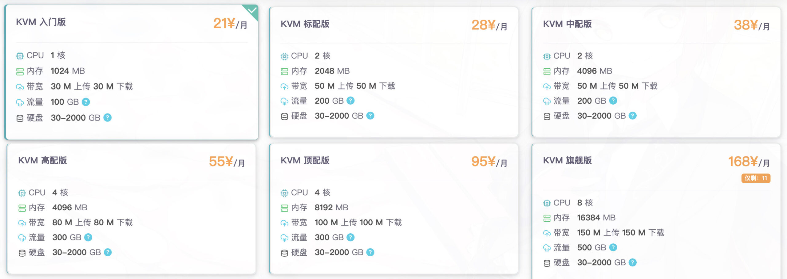
Task: Select the KVM 中配版 plan card
Action: pos(656,72)
